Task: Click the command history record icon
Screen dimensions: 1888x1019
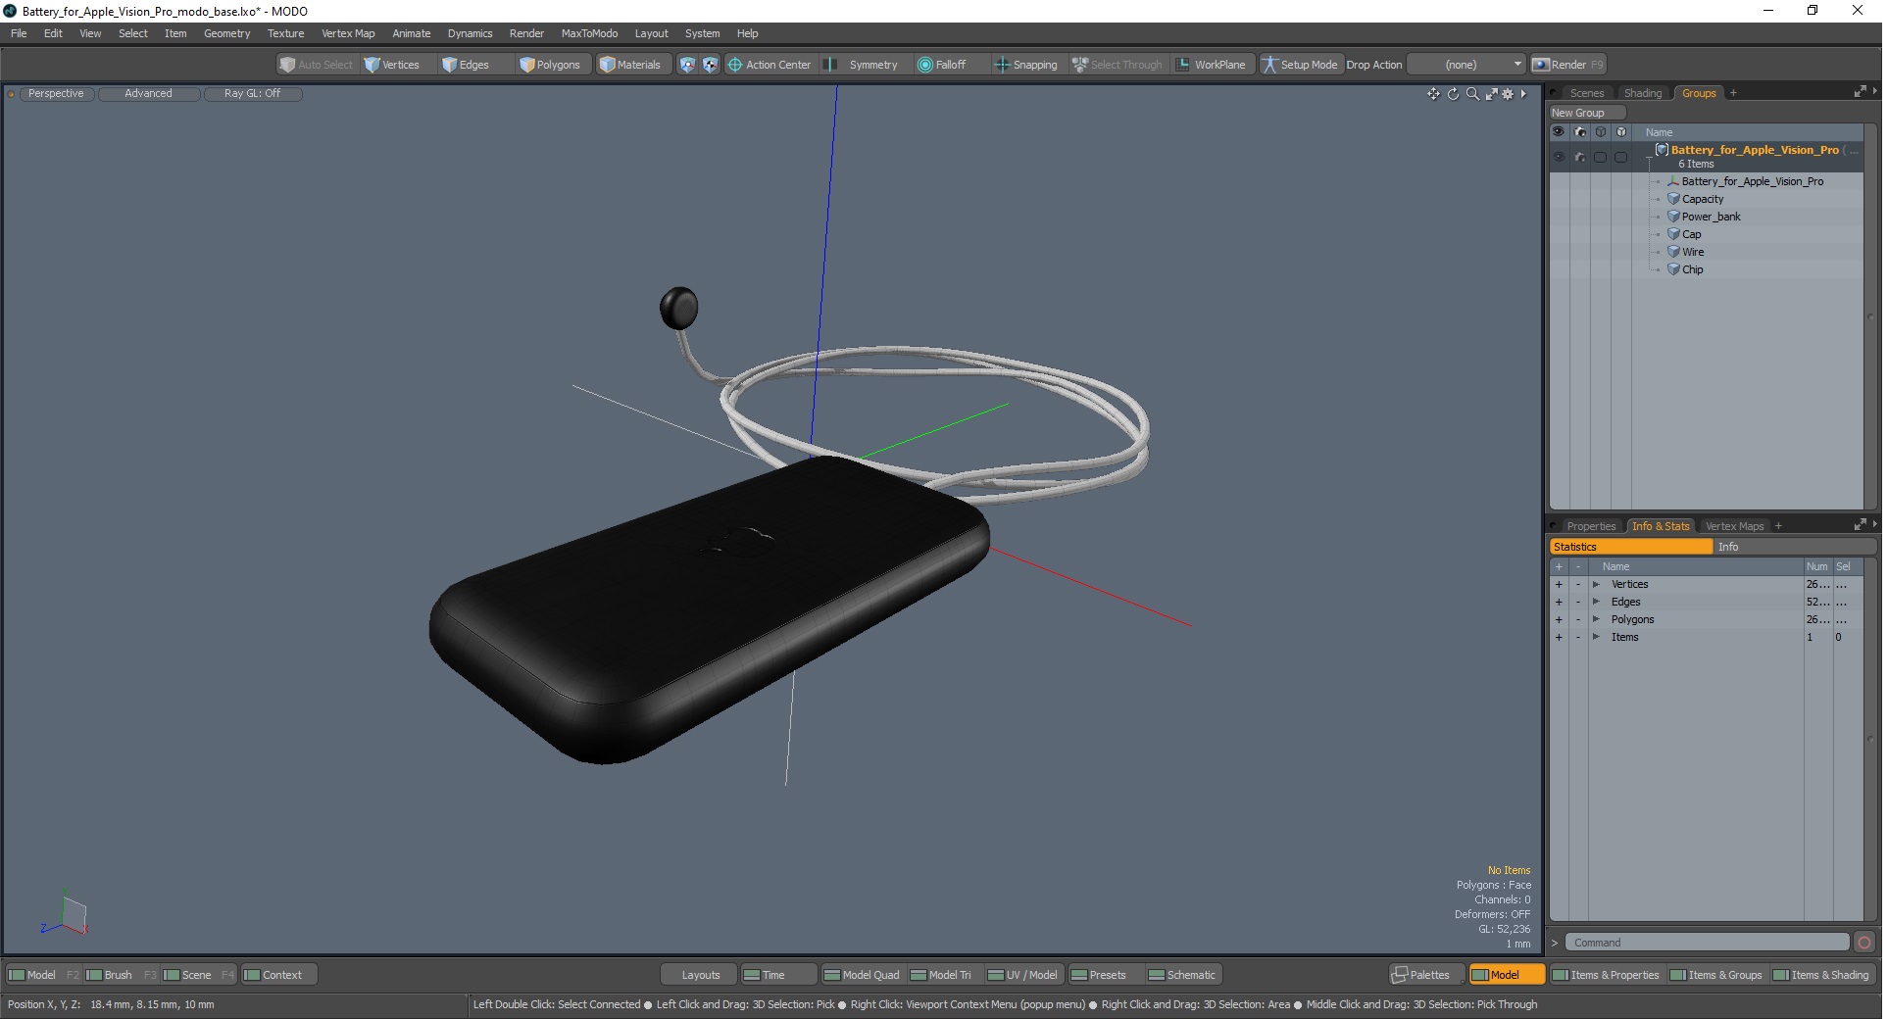Action: (x=1864, y=943)
